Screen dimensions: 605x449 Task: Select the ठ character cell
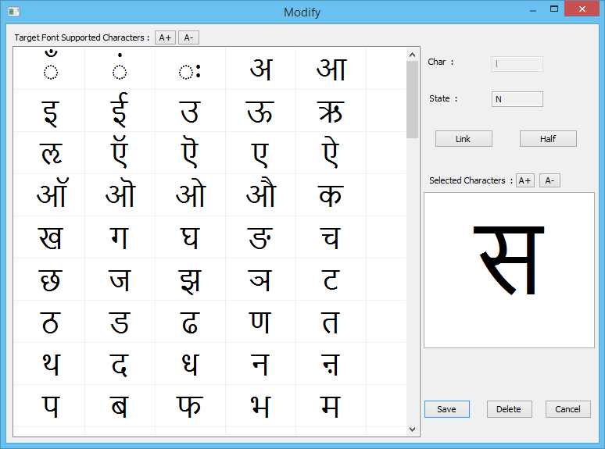pyautogui.click(x=50, y=322)
